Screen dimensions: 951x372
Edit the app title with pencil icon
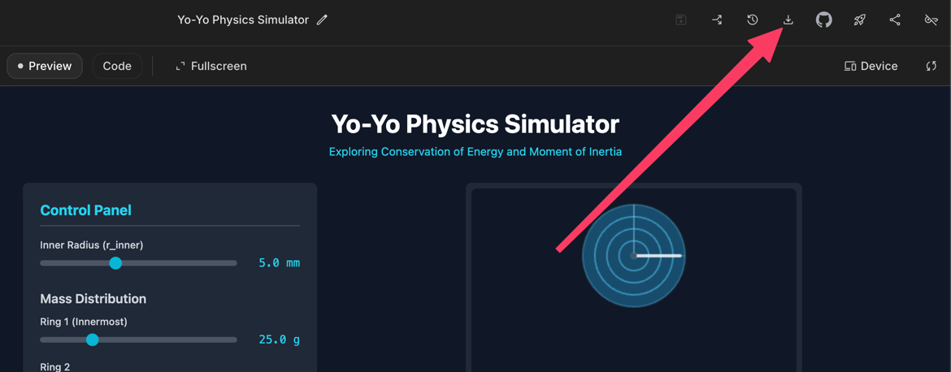point(322,19)
